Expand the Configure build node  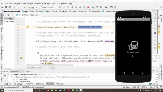14,82
